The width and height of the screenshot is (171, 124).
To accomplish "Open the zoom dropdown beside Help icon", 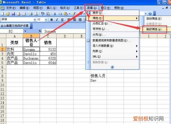I will tap(146, 14).
